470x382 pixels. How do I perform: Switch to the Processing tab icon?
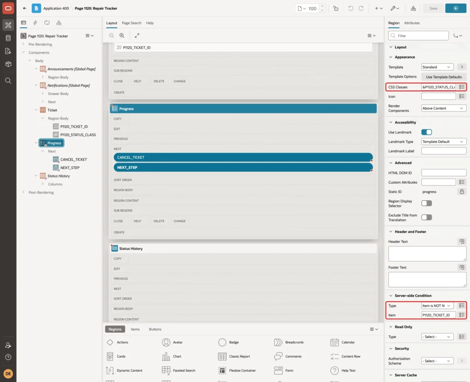[47, 23]
